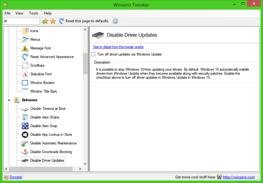The height and width of the screenshot is (183, 263).
Task: Select the Disable App Lookup in Store icon
Action: 25,135
